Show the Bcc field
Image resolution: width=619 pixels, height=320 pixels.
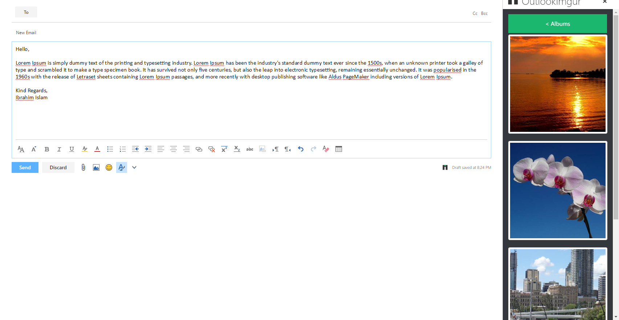[x=484, y=13]
